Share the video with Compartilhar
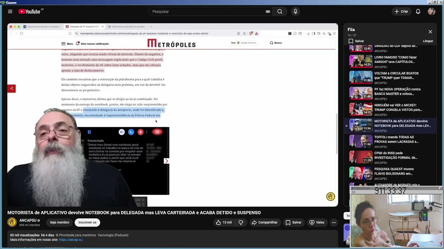 click(265, 222)
